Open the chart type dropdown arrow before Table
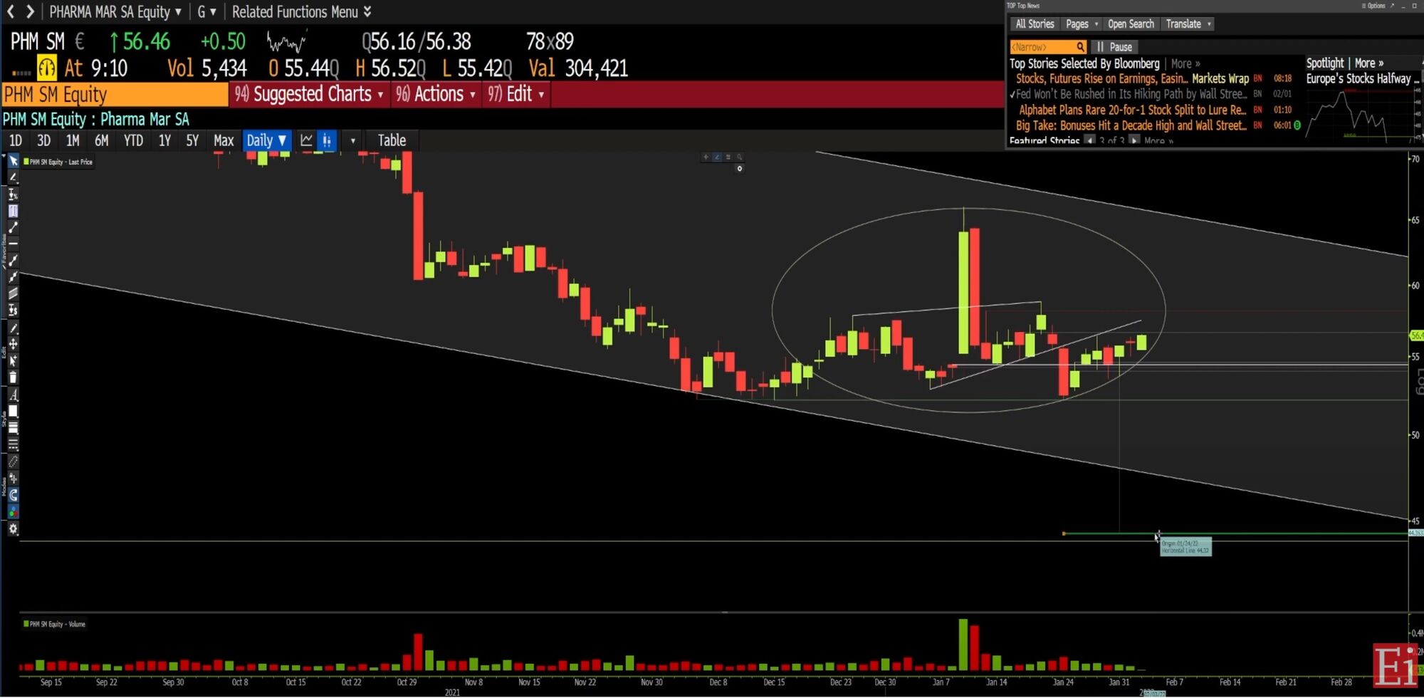This screenshot has height=698, width=1424. click(352, 140)
